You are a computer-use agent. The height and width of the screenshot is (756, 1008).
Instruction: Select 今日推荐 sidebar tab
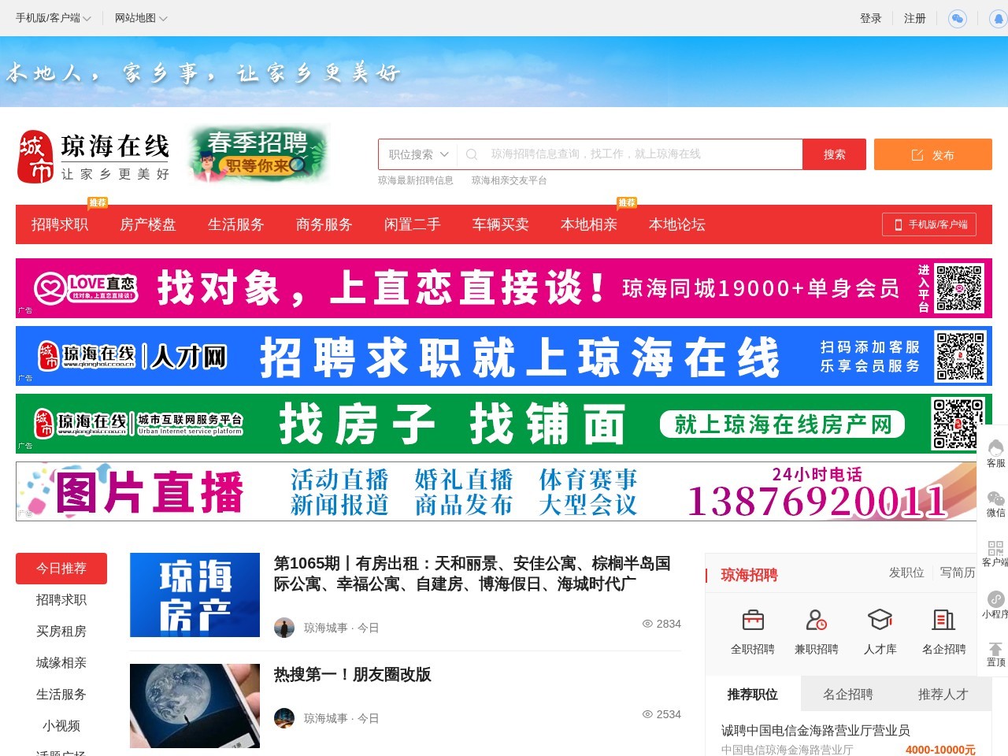point(61,569)
